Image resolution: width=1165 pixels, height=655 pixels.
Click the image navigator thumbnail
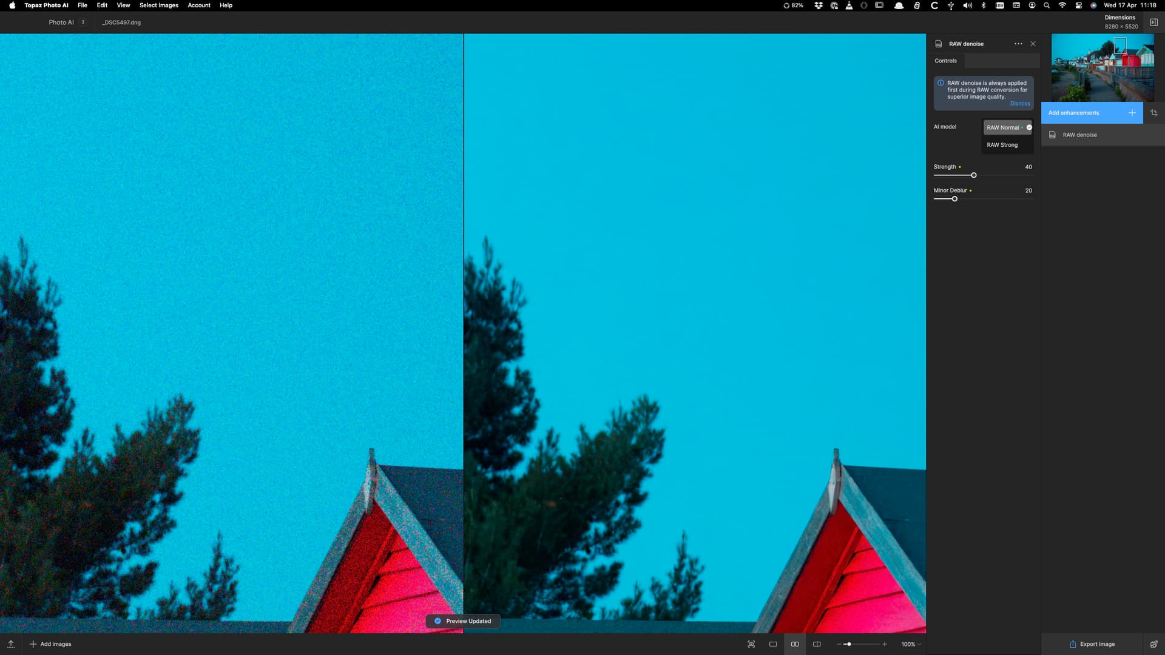[1102, 67]
